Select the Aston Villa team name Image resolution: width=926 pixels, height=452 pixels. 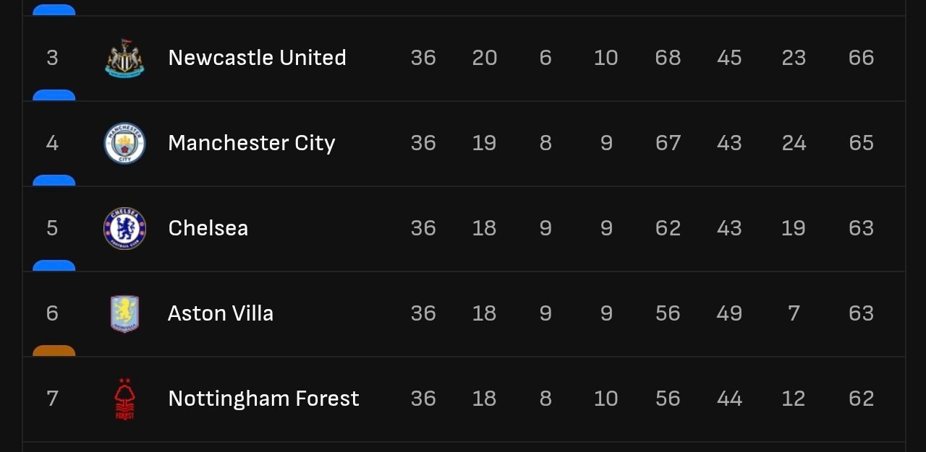pos(221,313)
